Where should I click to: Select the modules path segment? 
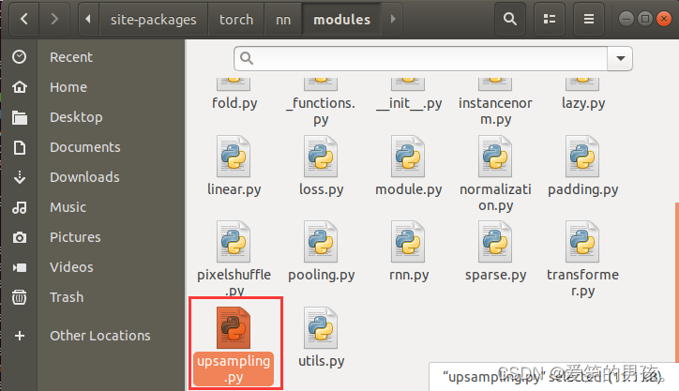(341, 20)
